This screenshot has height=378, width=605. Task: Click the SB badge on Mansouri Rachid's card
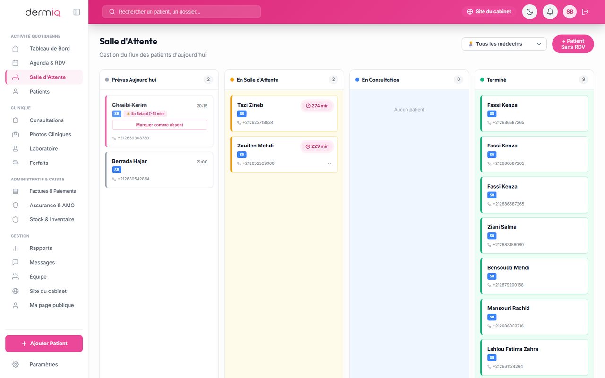point(492,317)
